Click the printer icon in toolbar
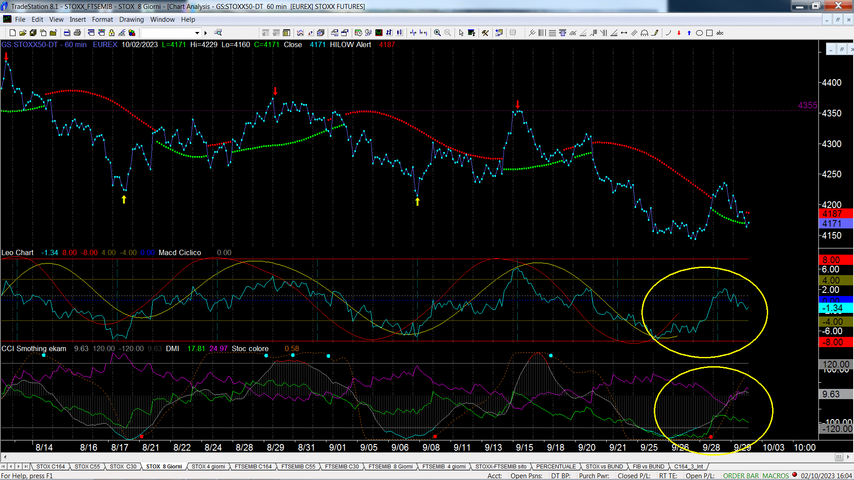Image resolution: width=854 pixels, height=480 pixels. pos(77,33)
